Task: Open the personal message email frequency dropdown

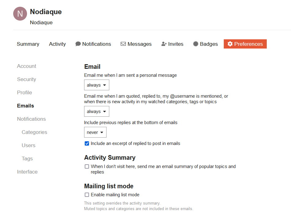Action: tap(96, 85)
